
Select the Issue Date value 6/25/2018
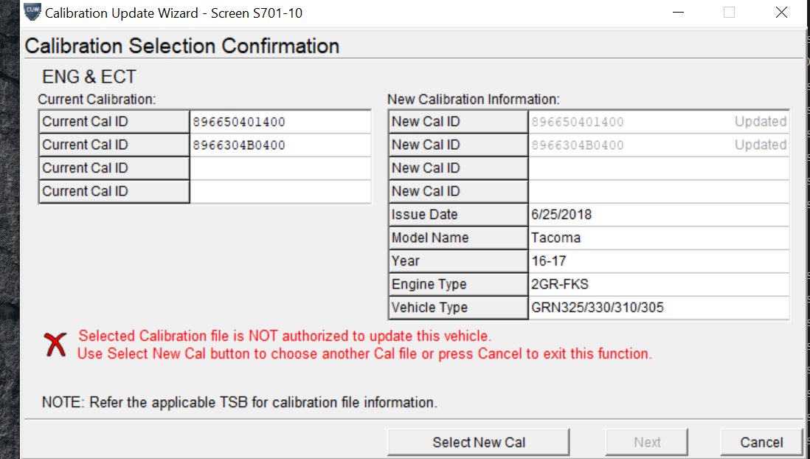coord(561,215)
